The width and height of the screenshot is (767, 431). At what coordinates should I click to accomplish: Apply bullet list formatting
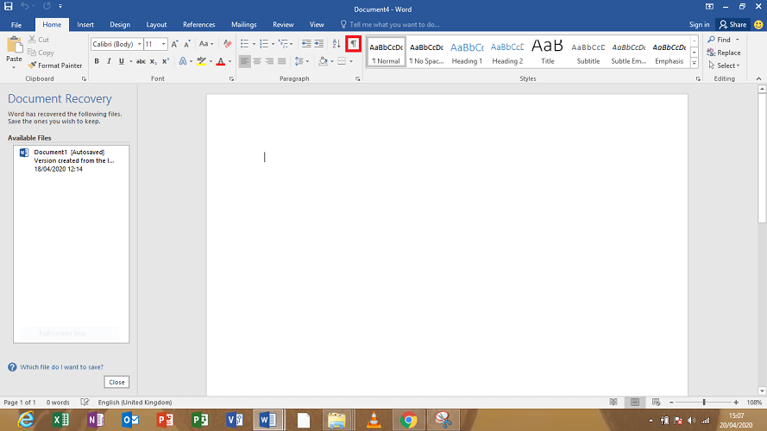pyautogui.click(x=244, y=44)
